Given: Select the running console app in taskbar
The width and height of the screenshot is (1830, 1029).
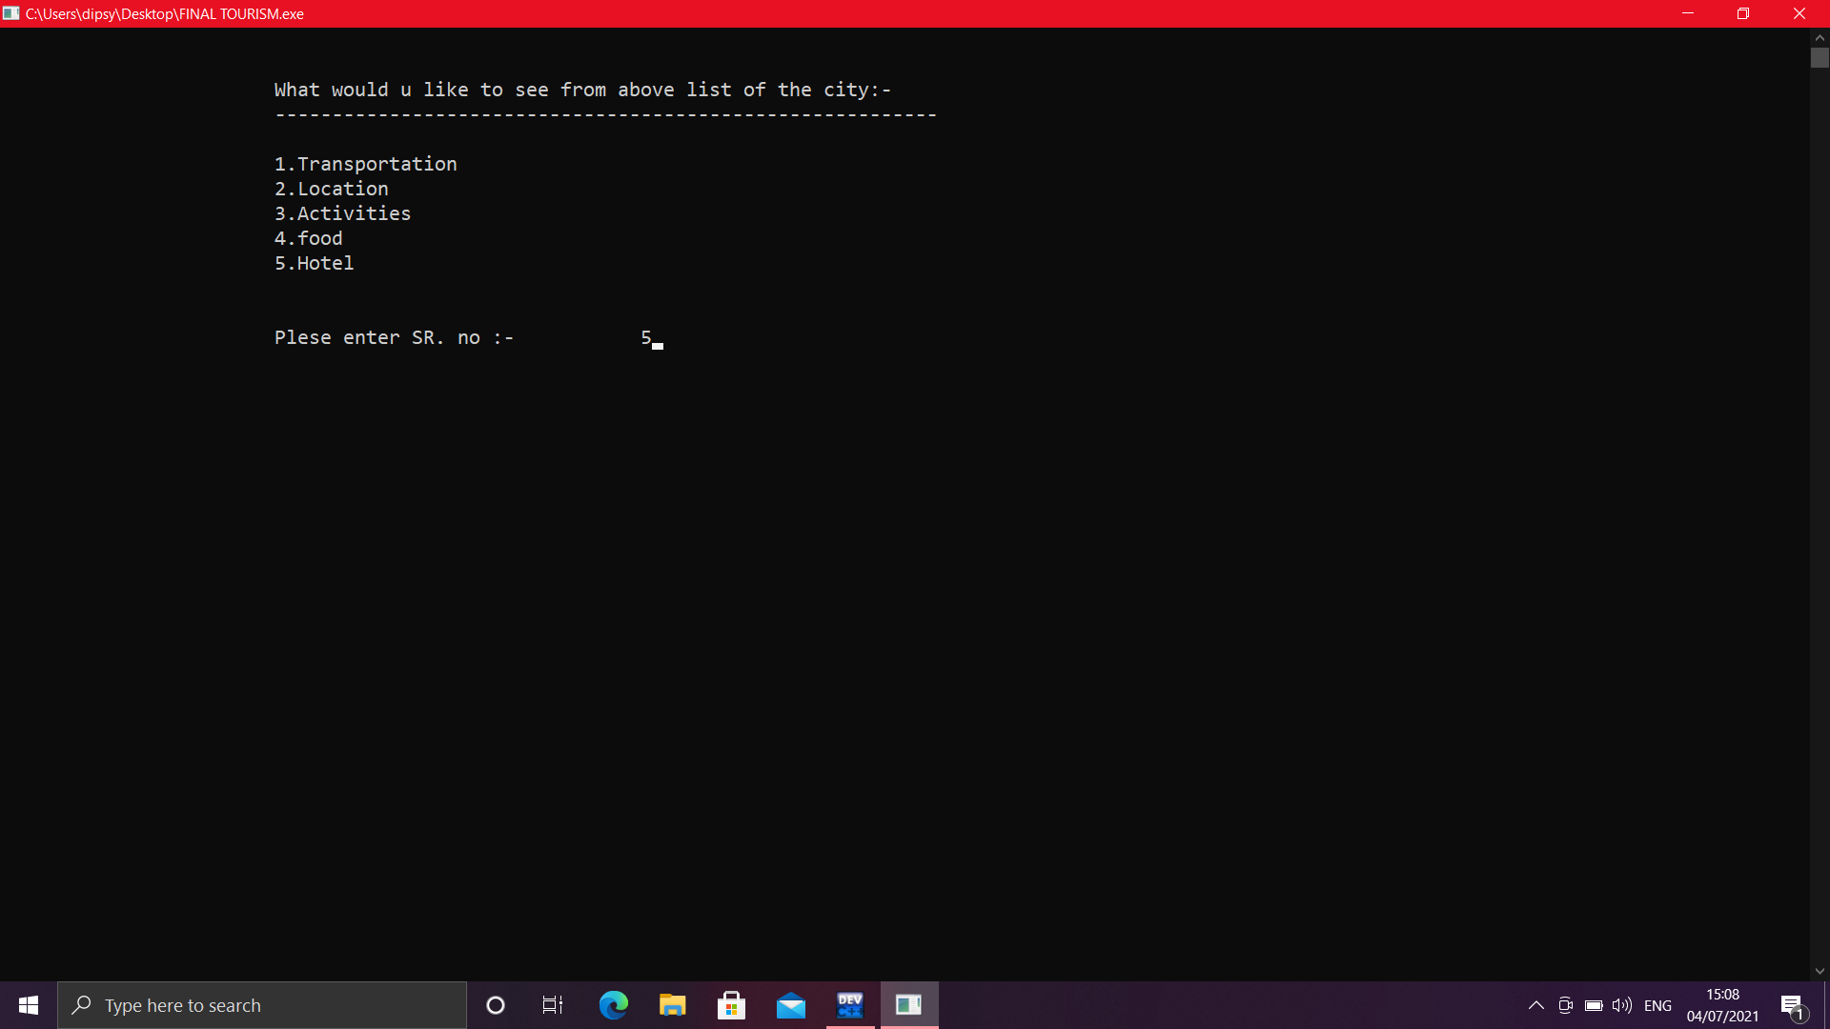Looking at the screenshot, I should pos(908,1005).
